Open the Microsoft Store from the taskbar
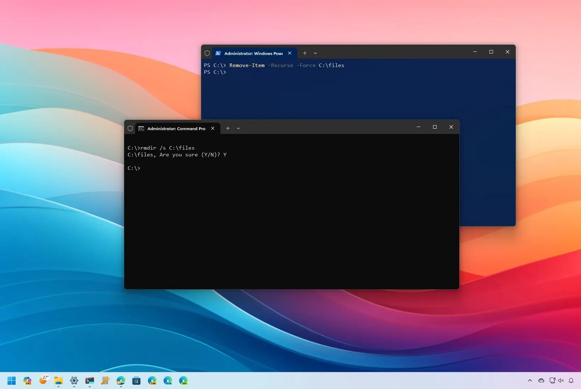Viewport: 581px width, 389px height. point(137,381)
